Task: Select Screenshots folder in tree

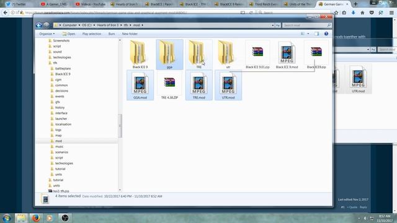Action: click(x=61, y=40)
